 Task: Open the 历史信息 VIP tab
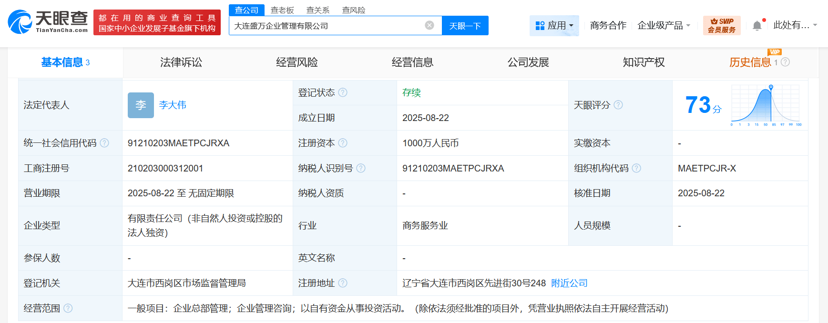pyautogui.click(x=750, y=62)
